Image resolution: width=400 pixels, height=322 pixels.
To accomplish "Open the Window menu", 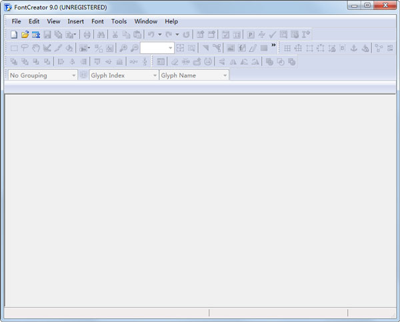I will tap(145, 21).
